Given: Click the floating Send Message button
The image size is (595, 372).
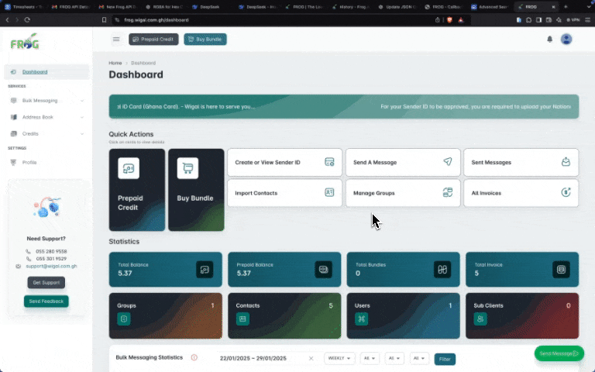Looking at the screenshot, I should click(559, 353).
